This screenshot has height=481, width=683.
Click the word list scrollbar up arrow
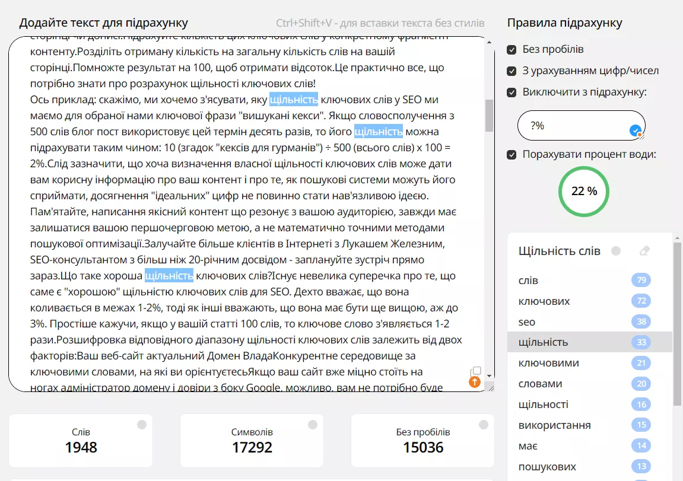[677, 238]
